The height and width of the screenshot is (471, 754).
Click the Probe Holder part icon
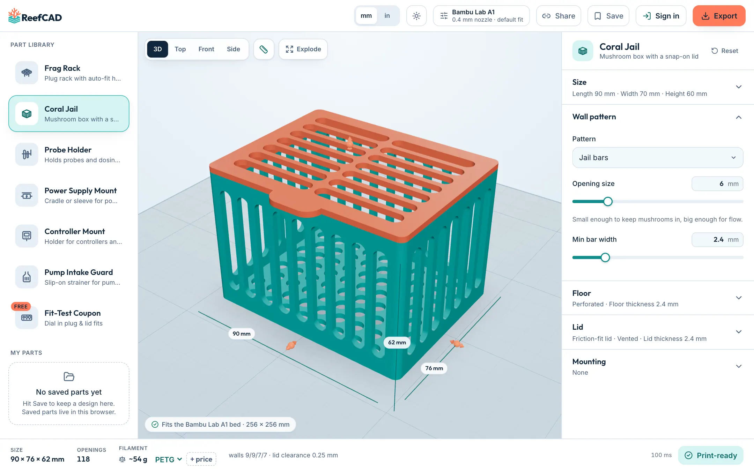(x=27, y=154)
